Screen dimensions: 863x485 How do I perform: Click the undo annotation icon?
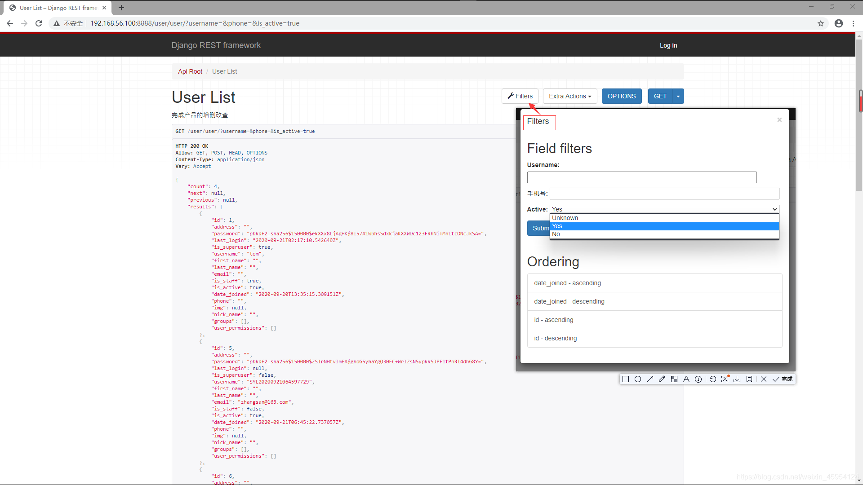pos(712,379)
